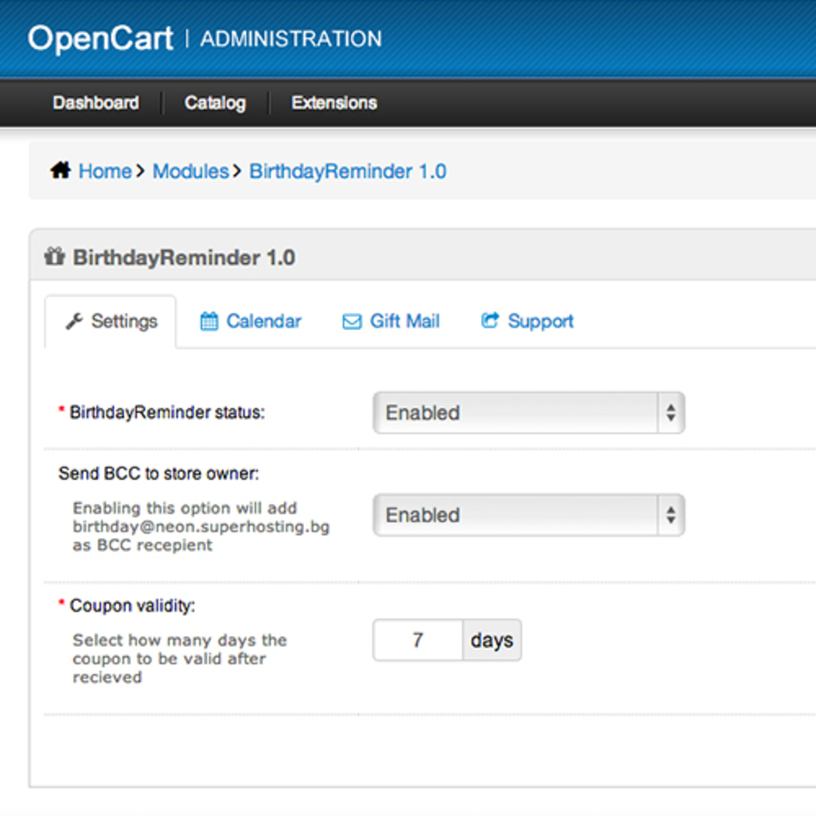This screenshot has height=816, width=816.
Task: Open the Dashboard menu
Action: [x=96, y=103]
